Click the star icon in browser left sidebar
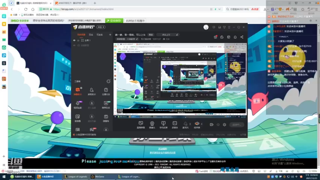The width and height of the screenshot is (320, 180). click(x=4, y=24)
